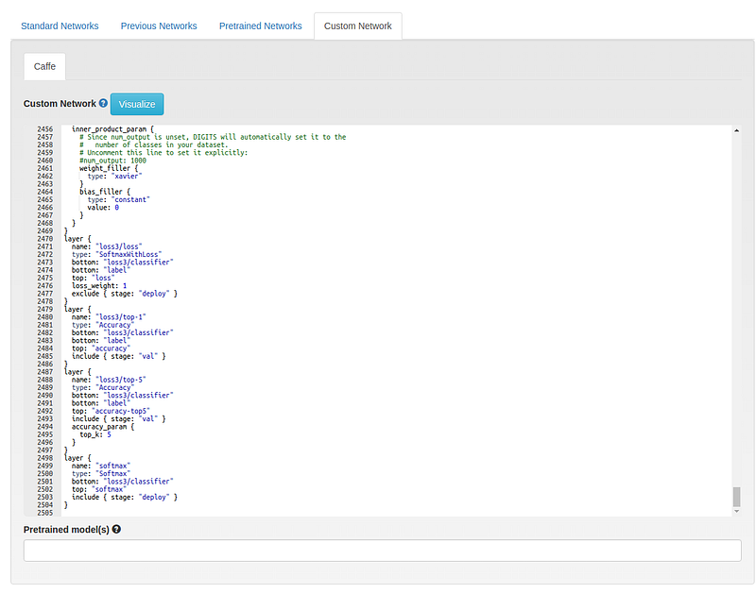Click the "loss_weight: 1" line
The image size is (756, 594).
click(x=99, y=286)
